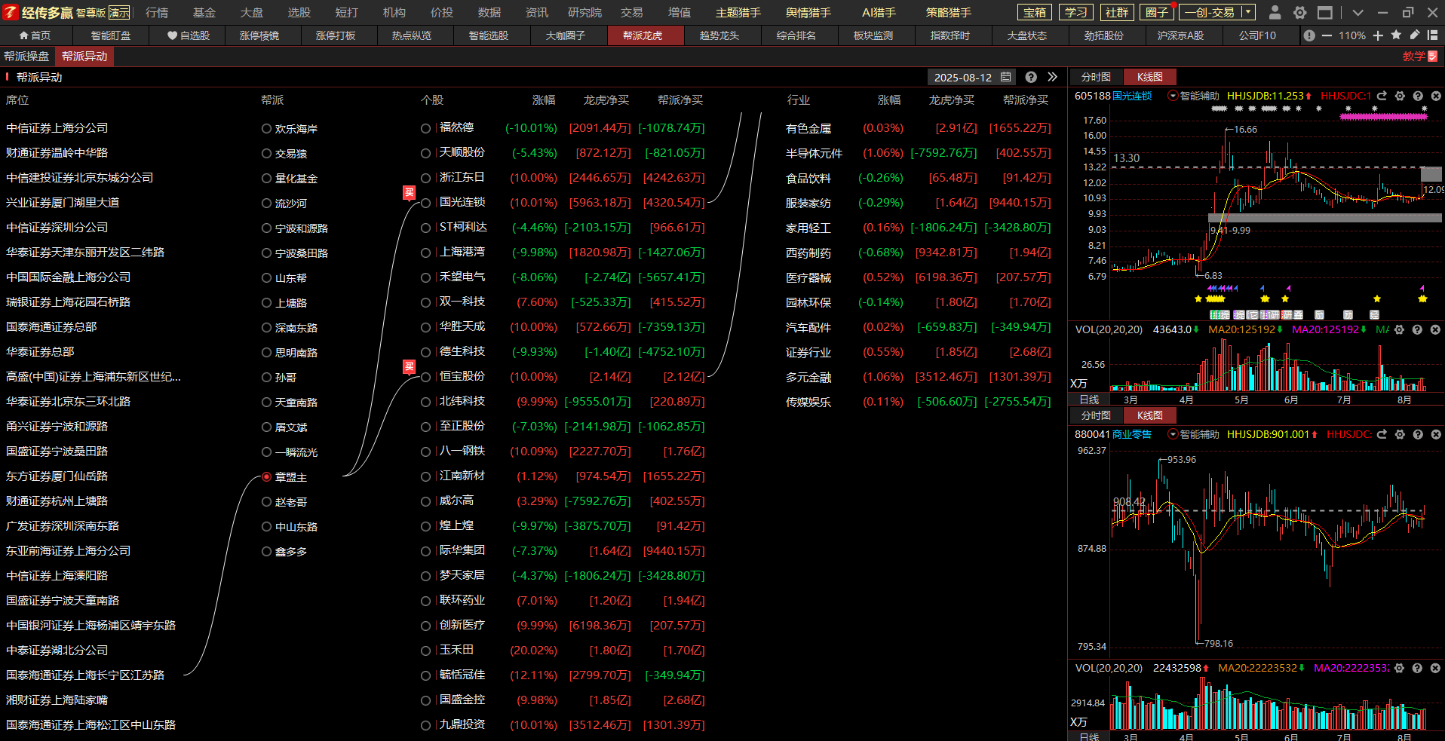Click the 国光连锁 stock name link on chart
The image size is (1445, 741).
pyautogui.click(x=1132, y=96)
